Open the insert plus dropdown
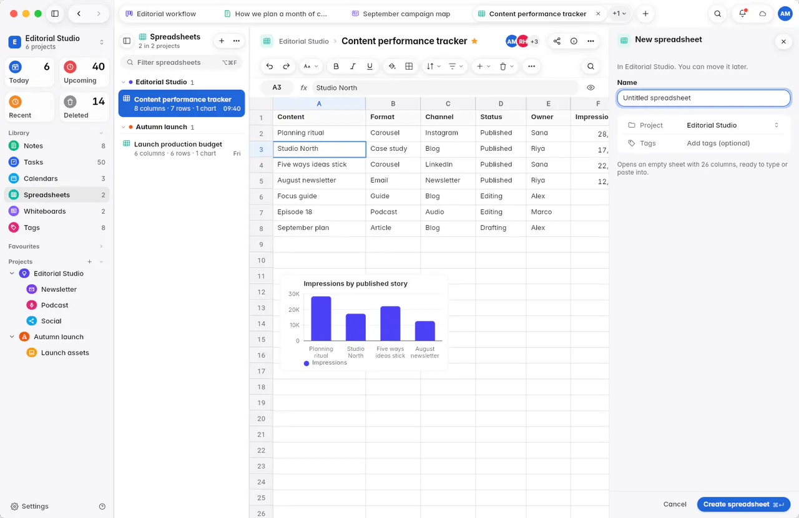799x518 pixels. pos(483,66)
